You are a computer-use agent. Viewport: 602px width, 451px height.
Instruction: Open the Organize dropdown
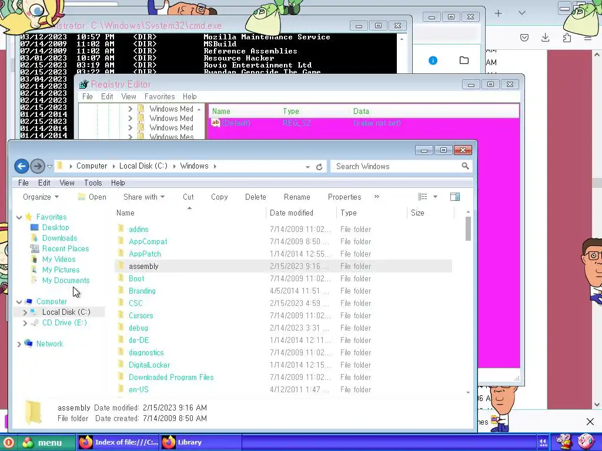(41, 197)
